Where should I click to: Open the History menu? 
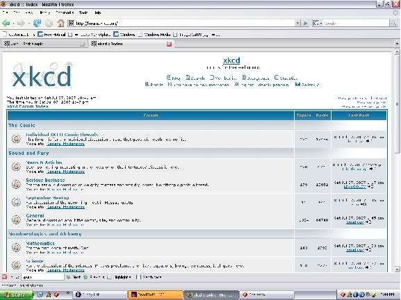[44, 12]
